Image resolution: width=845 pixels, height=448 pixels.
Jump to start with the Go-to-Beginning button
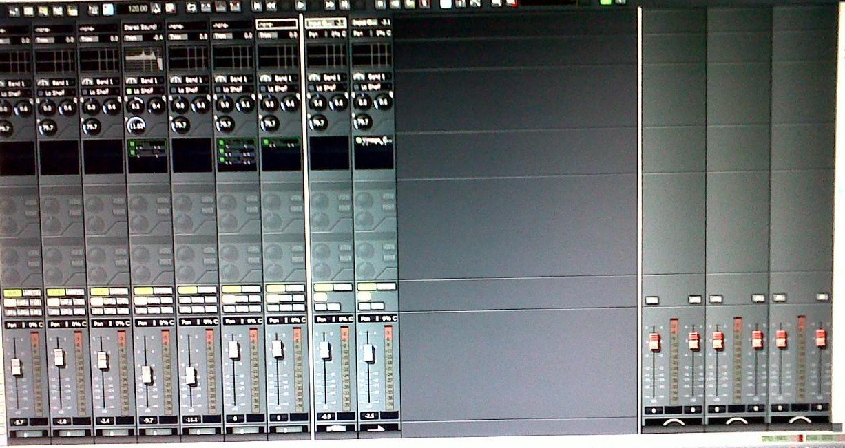coord(257,6)
